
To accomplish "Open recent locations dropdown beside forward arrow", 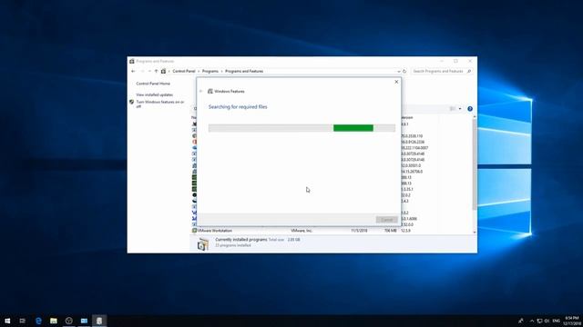I will 149,71.
